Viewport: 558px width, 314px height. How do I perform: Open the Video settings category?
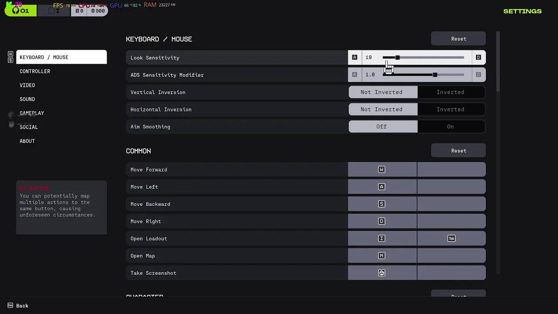pos(27,85)
